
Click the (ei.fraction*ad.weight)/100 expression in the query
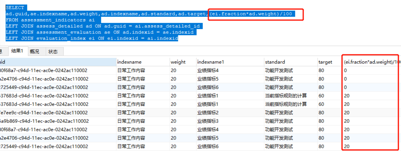coord(250,14)
